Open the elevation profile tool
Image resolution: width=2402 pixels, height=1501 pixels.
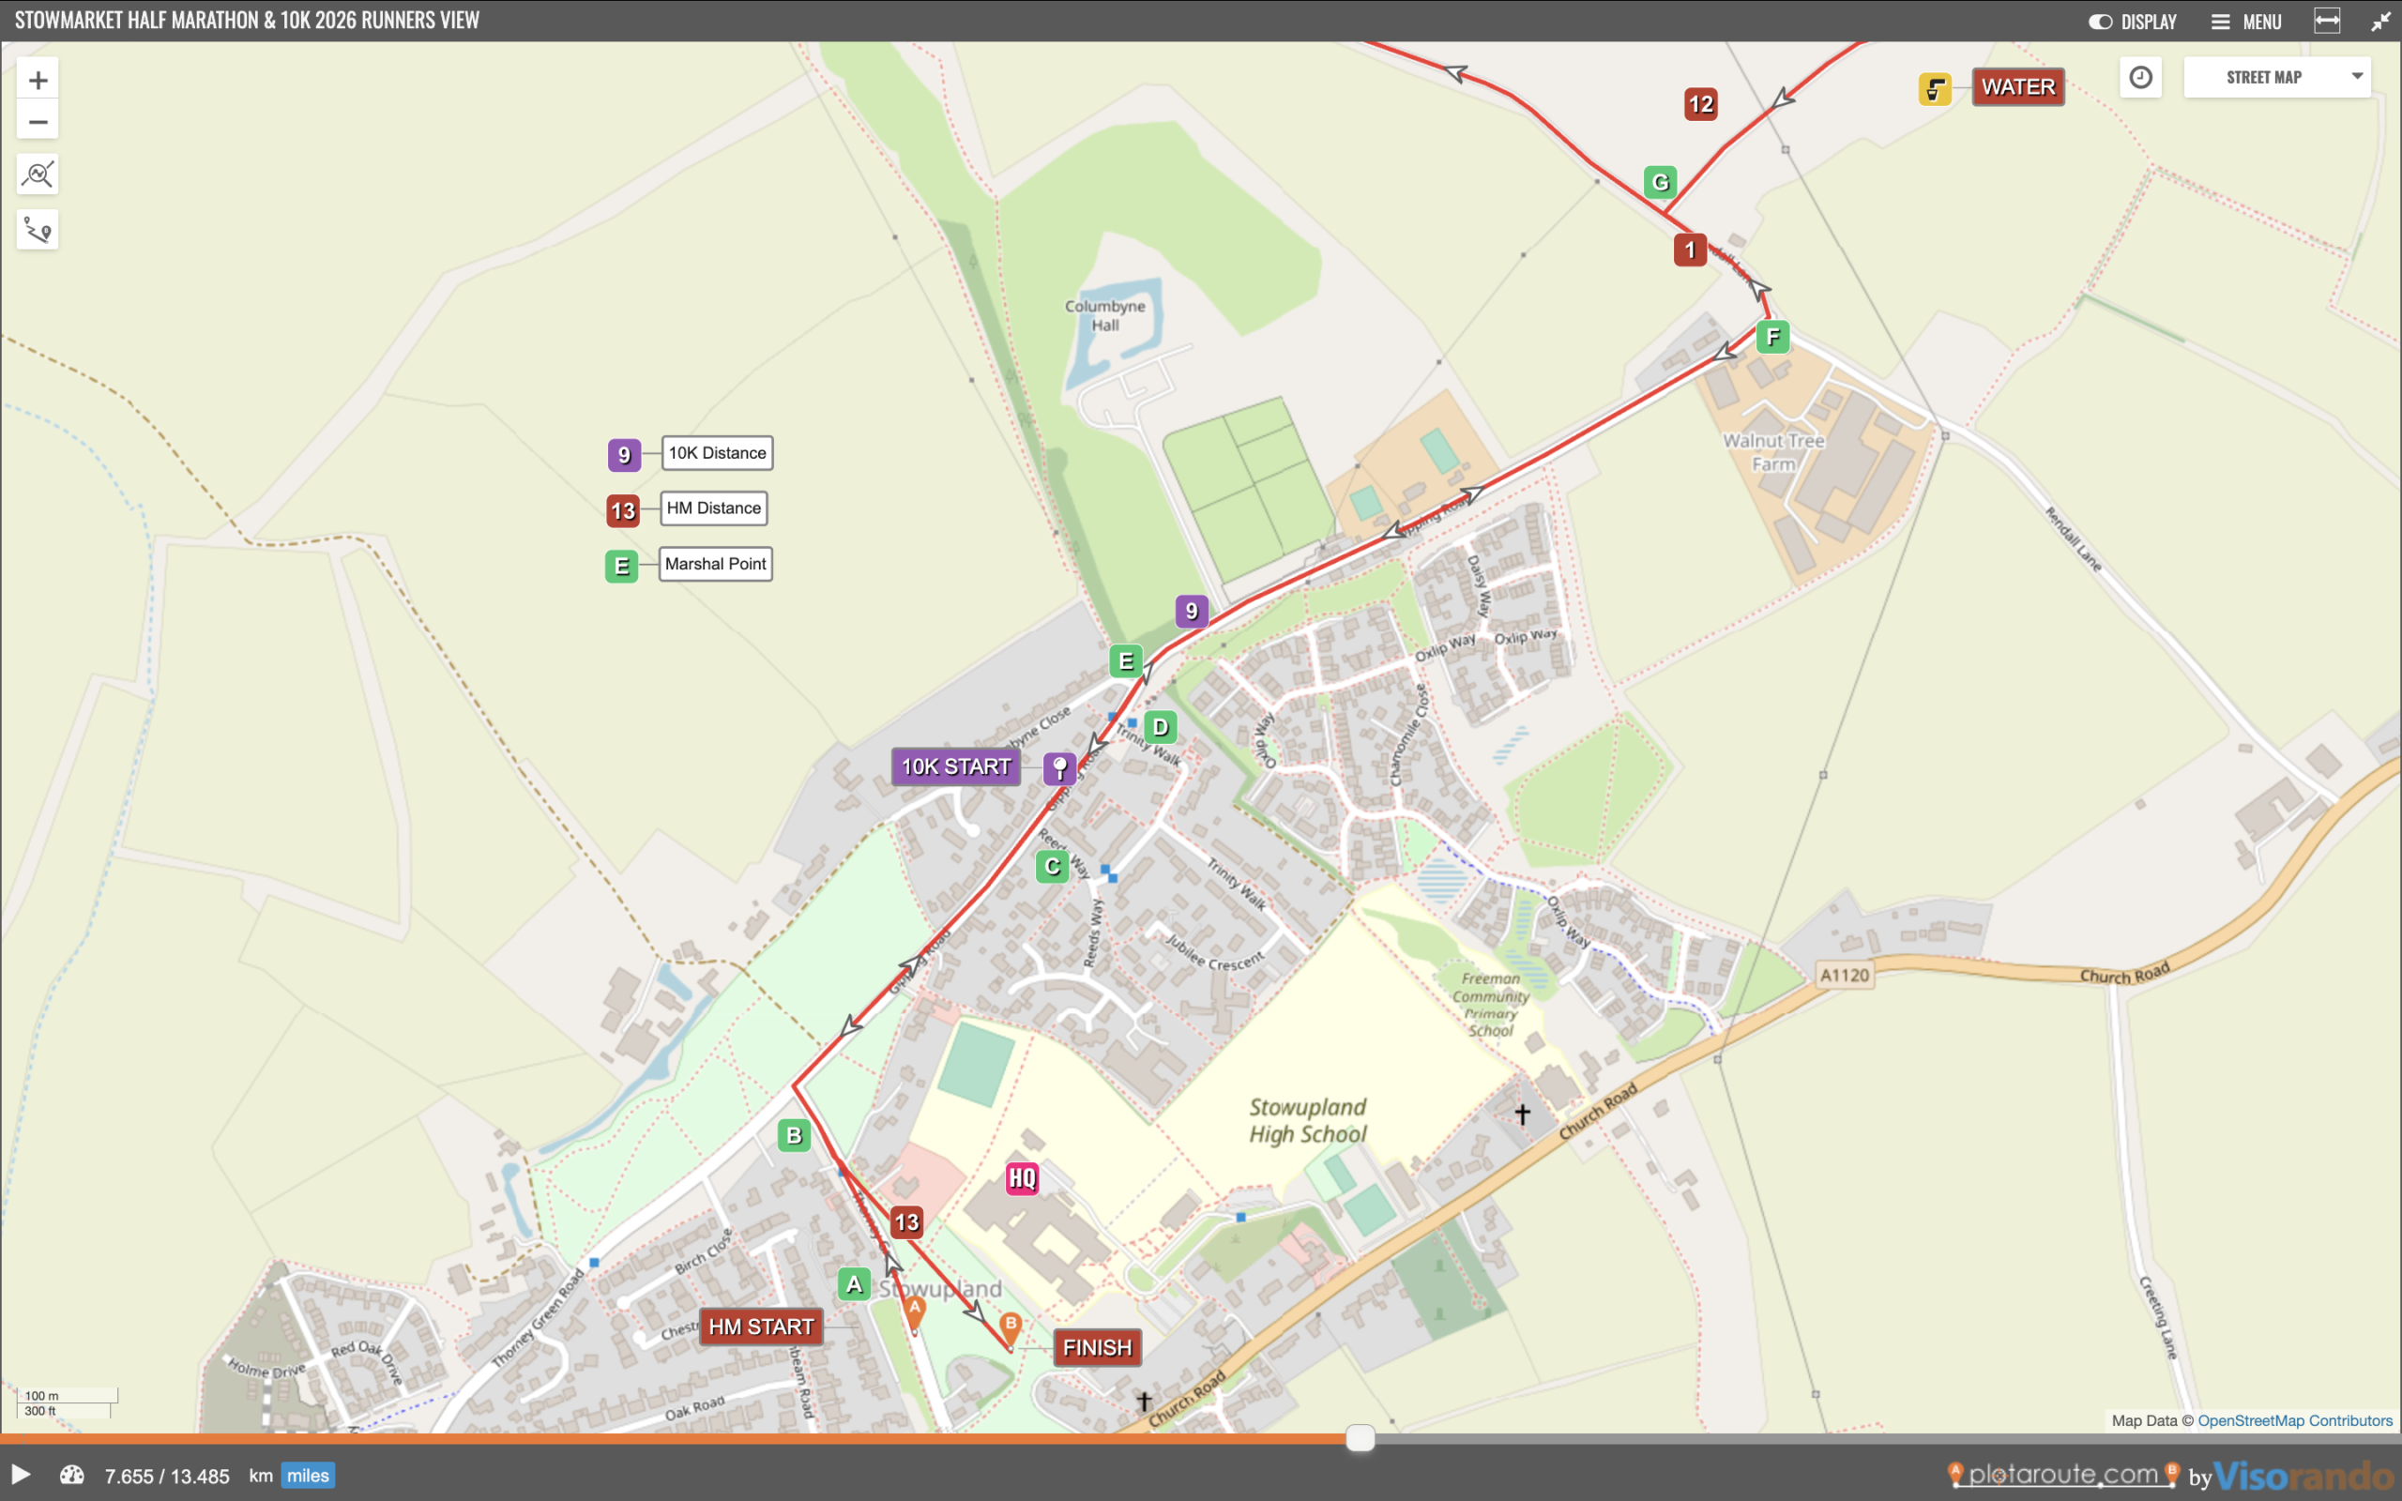[38, 174]
